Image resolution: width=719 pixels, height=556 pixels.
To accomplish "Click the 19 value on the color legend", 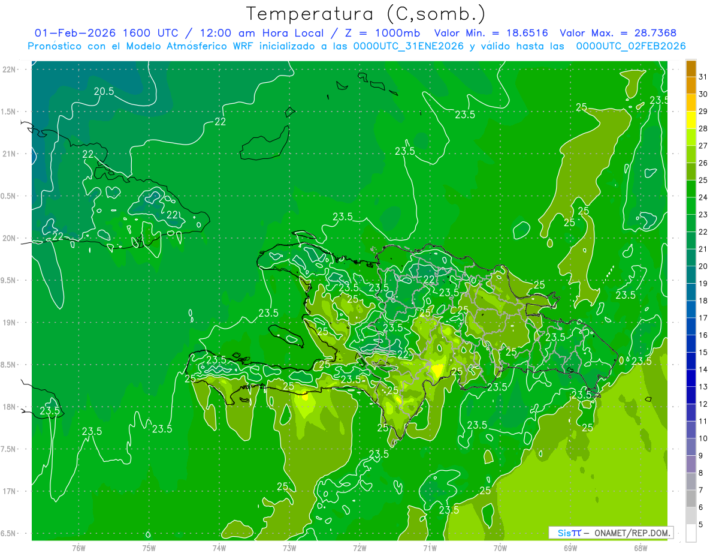I will [x=703, y=284].
